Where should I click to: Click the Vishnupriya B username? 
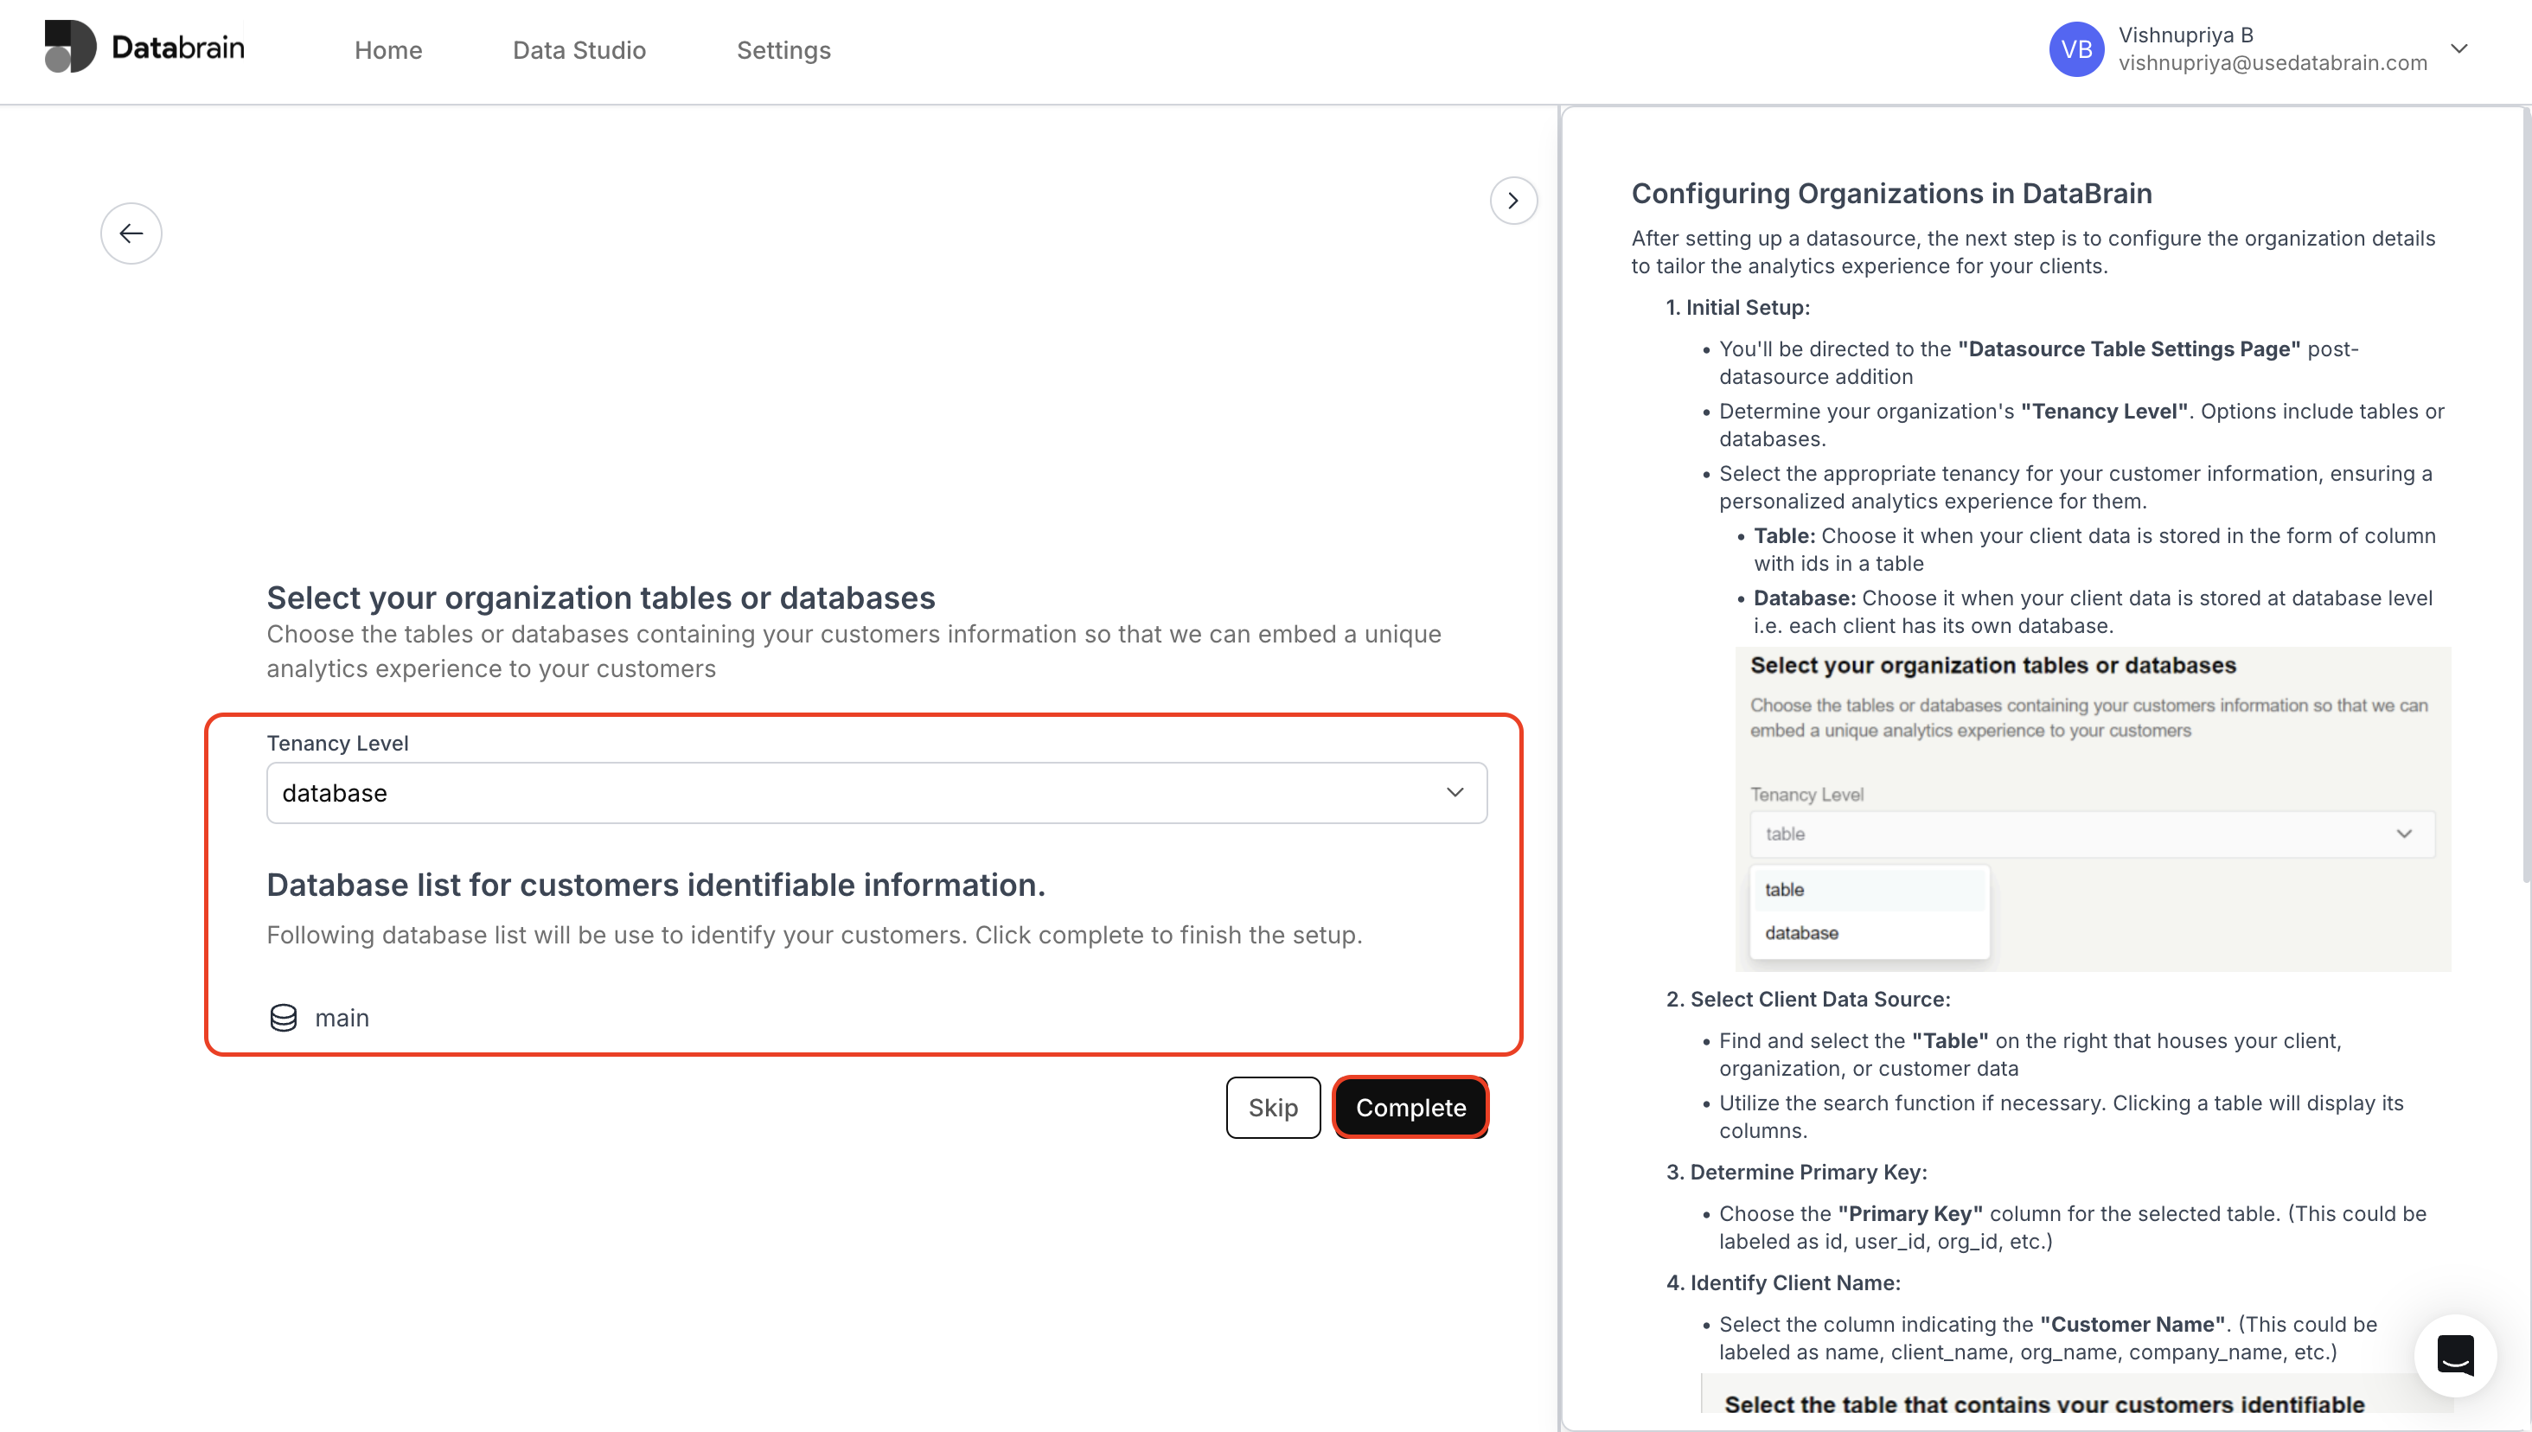(2185, 34)
